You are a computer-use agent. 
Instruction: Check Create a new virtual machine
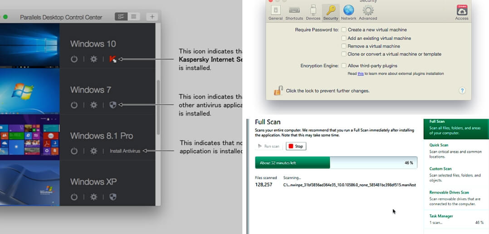[344, 30]
